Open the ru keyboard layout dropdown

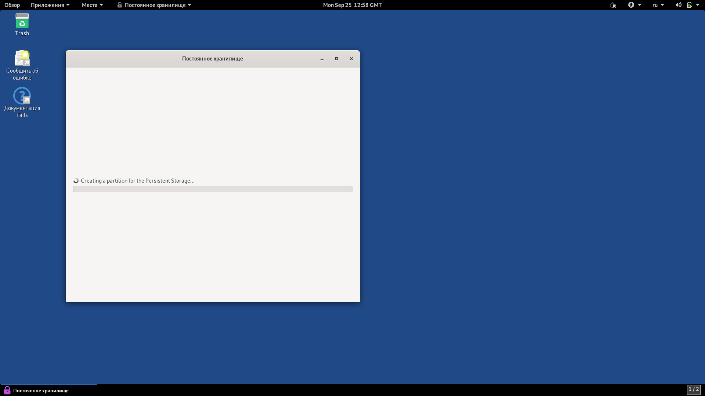[x=658, y=5]
